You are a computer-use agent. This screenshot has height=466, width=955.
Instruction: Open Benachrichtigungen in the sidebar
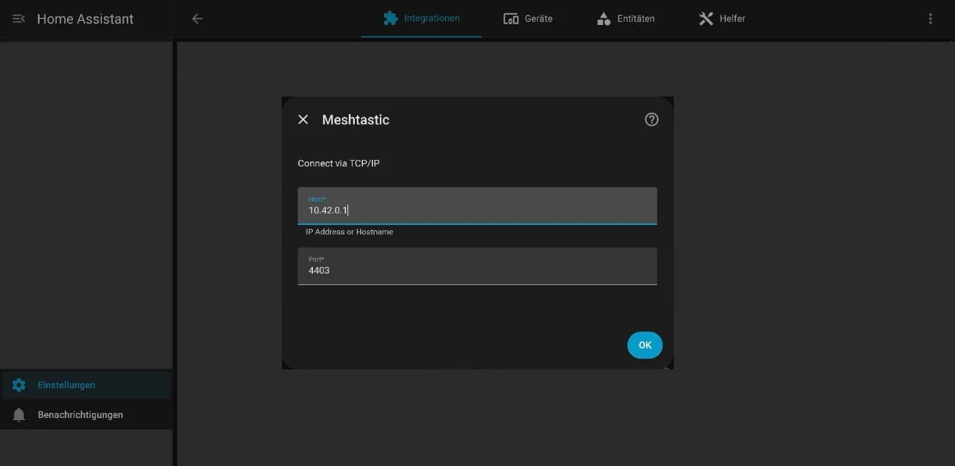tap(87, 415)
